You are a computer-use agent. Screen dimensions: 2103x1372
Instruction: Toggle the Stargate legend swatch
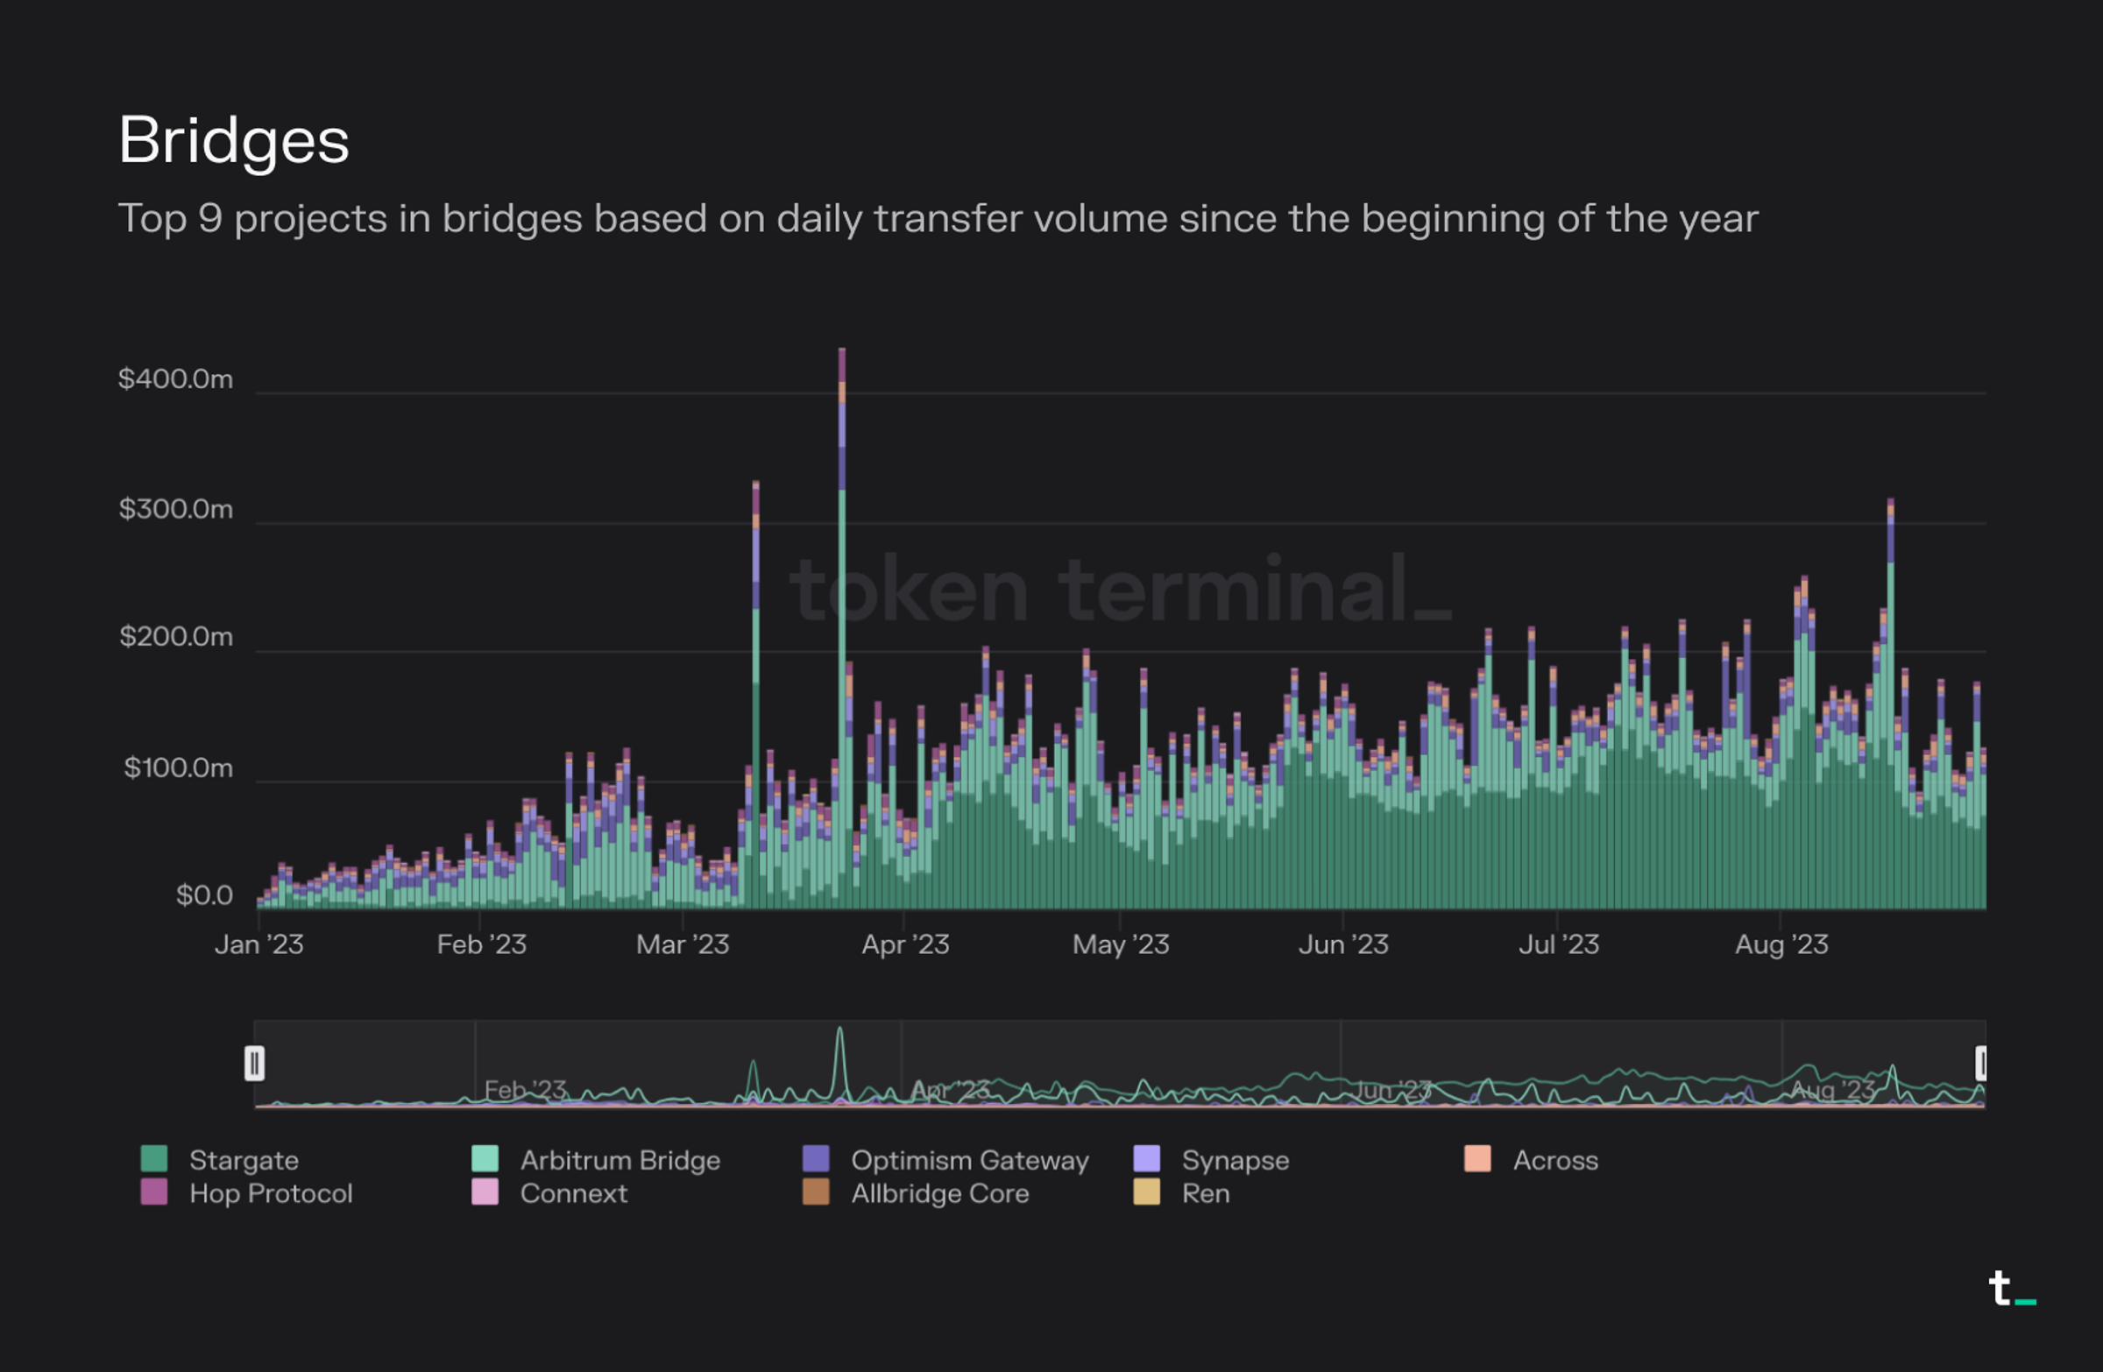click(153, 1158)
